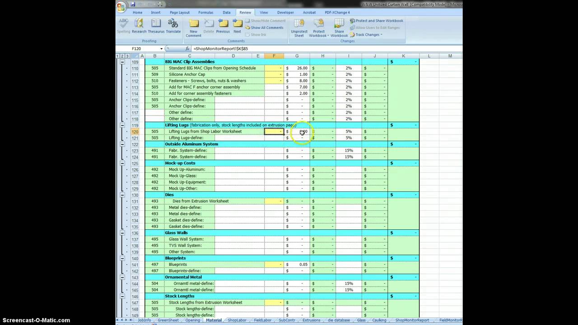Open the Page Layout ribbon tab

[x=179, y=13]
